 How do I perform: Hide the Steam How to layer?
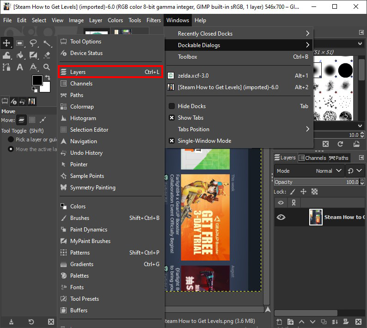[x=281, y=217]
